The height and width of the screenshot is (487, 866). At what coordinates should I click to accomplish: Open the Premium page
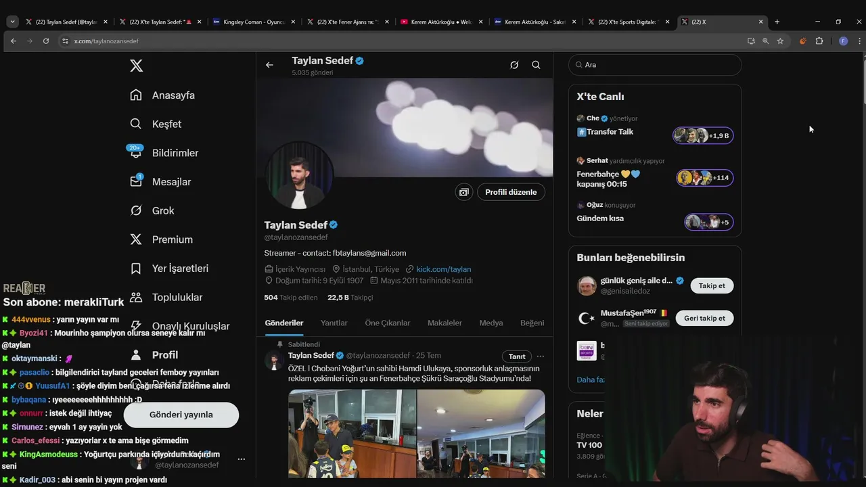pos(161,239)
